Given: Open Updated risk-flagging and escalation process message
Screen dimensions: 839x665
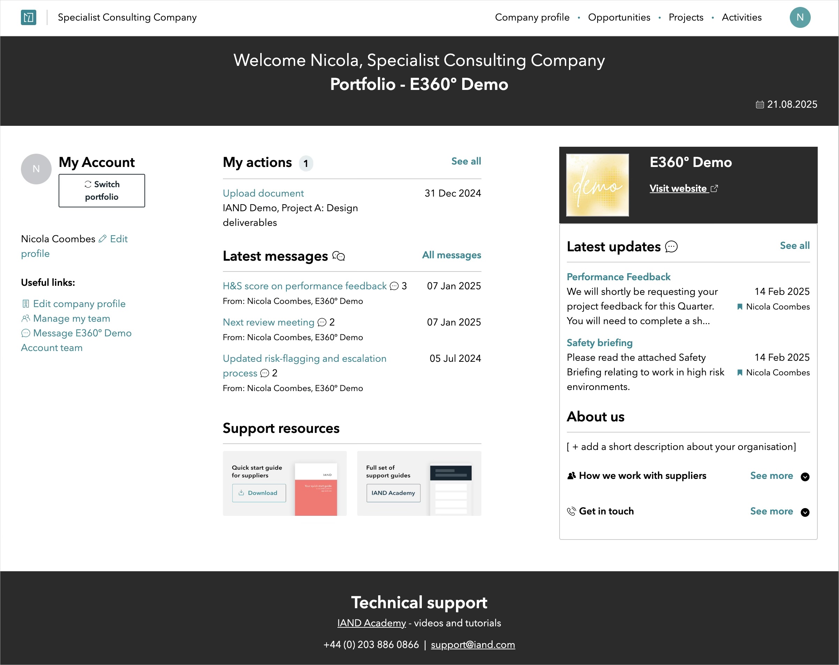Looking at the screenshot, I should [305, 366].
